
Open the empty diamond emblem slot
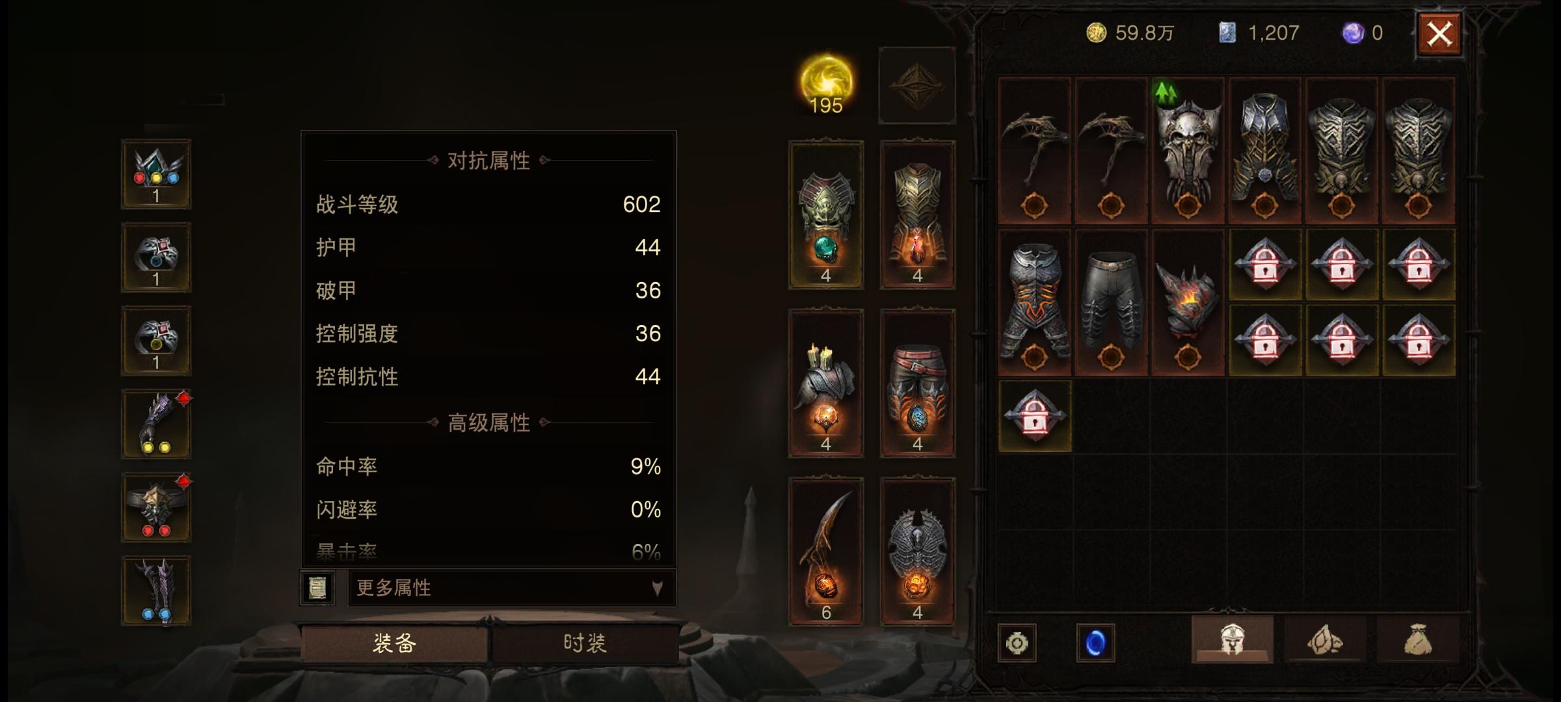tap(917, 85)
